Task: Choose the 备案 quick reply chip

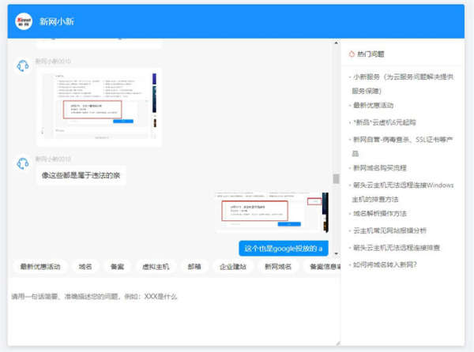Action: [117, 267]
